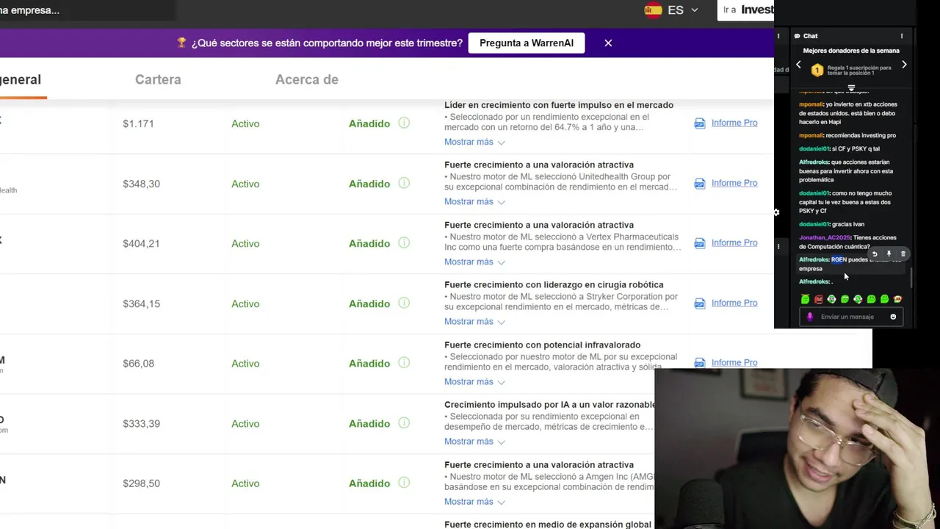Expand Mostrar más for Amgen Inc description
This screenshot has height=529, width=940.
[474, 502]
